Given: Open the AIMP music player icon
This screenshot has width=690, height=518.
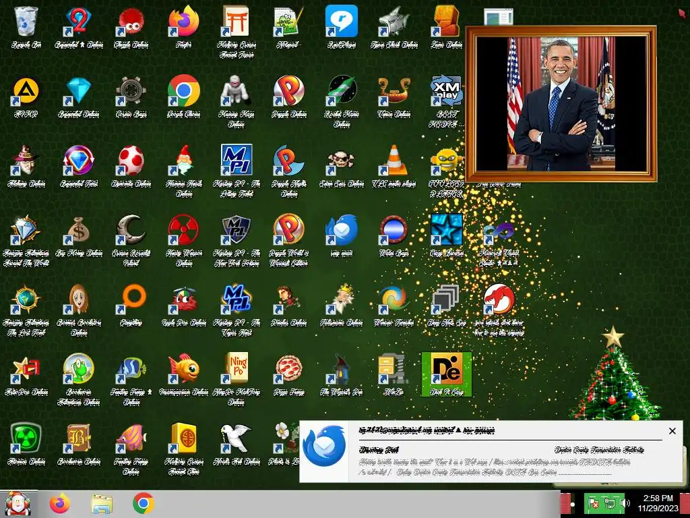Looking at the screenshot, I should click(x=26, y=92).
